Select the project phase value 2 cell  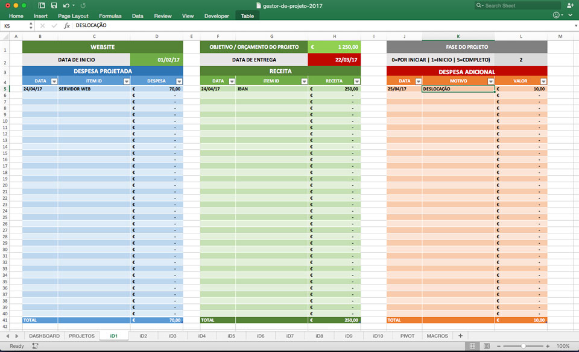point(521,60)
